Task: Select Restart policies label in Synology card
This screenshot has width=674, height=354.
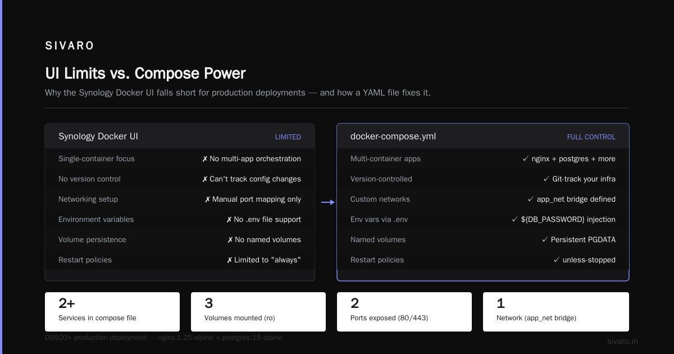Action: point(85,260)
